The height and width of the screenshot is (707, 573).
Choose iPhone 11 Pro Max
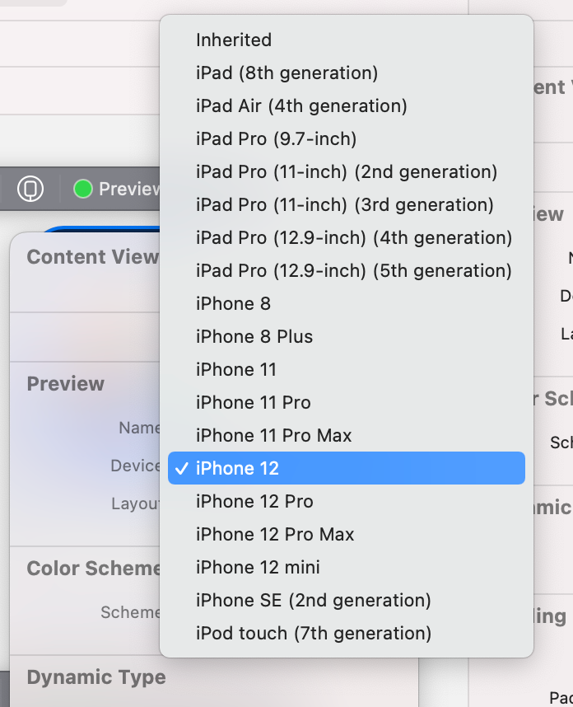pos(273,435)
